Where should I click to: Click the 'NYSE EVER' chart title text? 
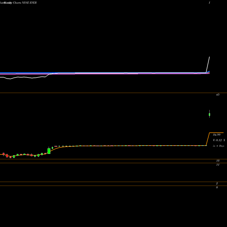(x=29, y=3)
